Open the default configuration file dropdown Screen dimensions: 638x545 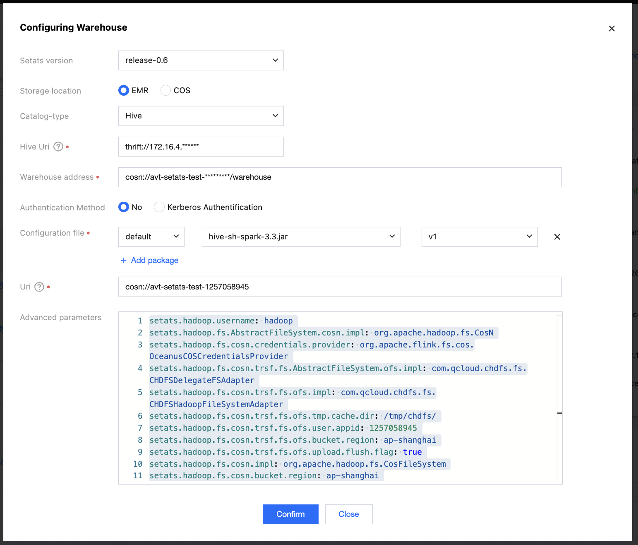tap(151, 237)
